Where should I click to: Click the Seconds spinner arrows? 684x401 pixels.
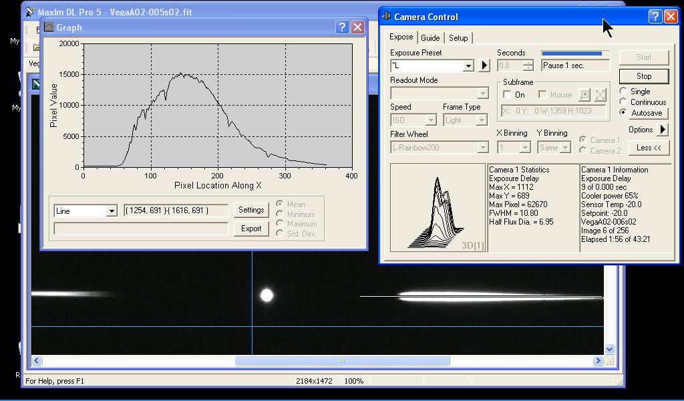click(528, 65)
